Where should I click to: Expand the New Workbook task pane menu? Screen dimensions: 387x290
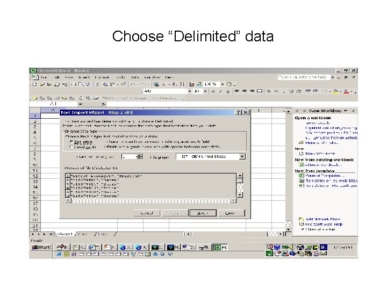[x=346, y=111]
